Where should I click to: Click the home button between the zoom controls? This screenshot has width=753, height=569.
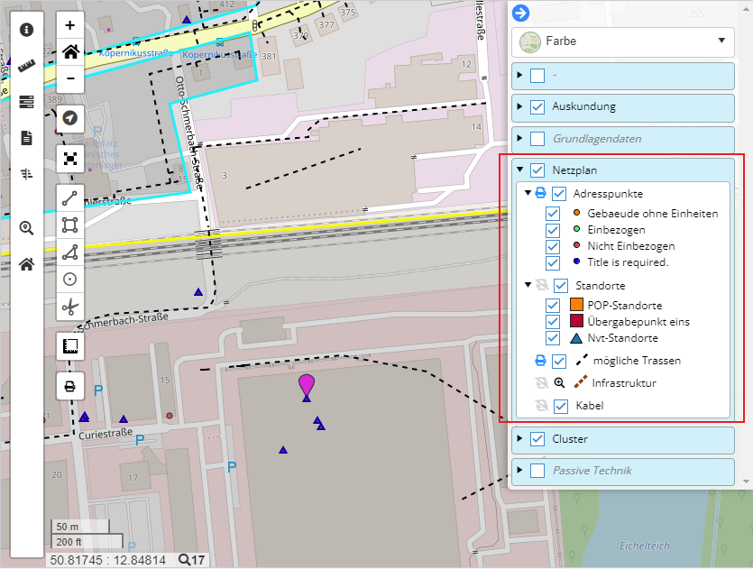click(70, 51)
